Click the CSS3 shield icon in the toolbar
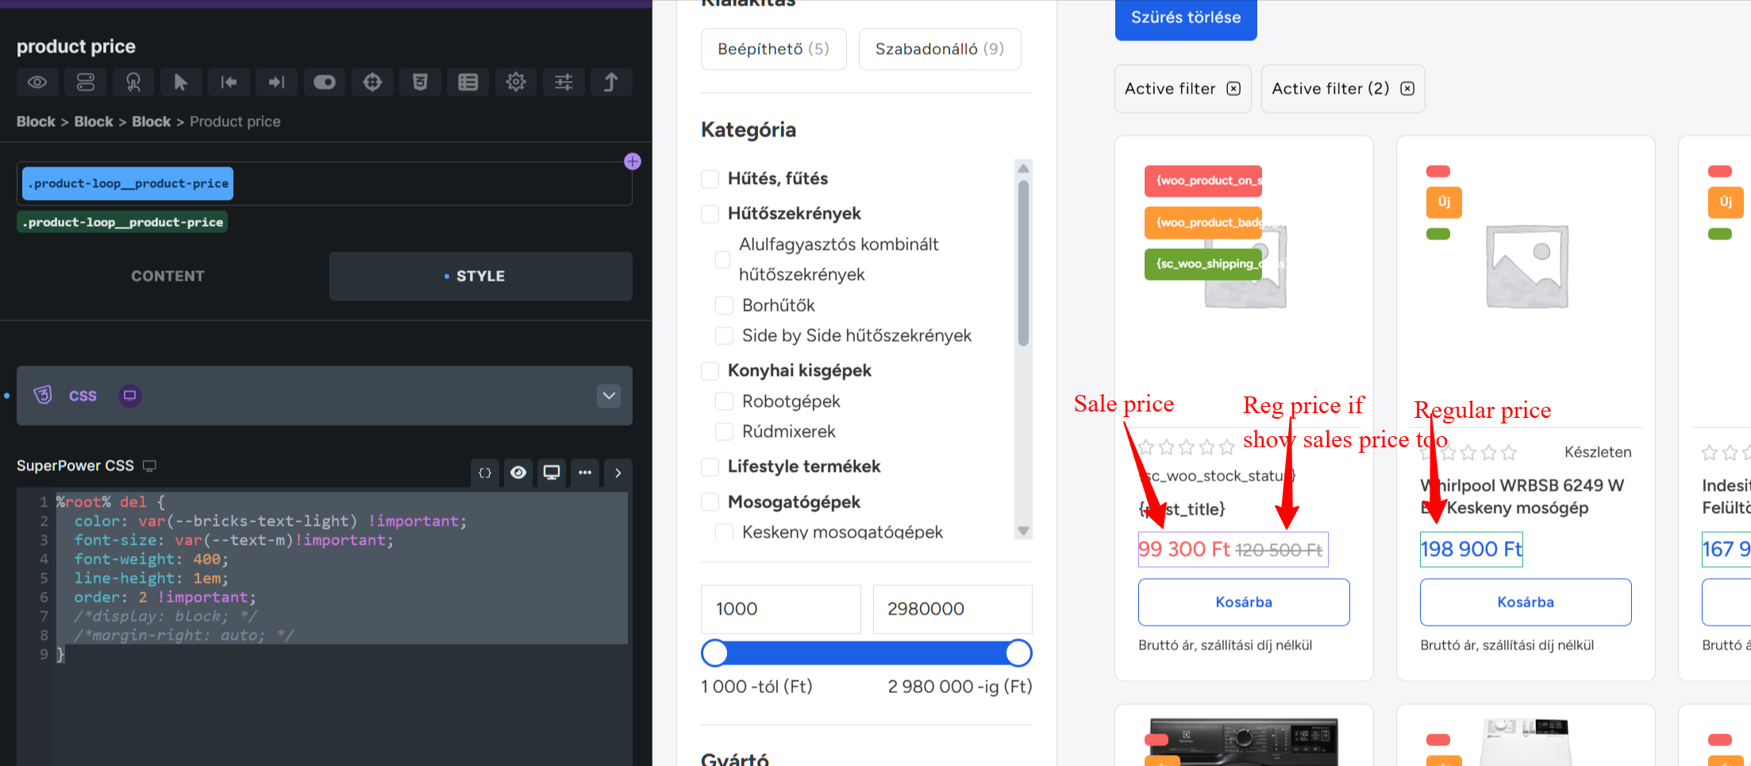The image size is (1751, 766). coord(420,82)
